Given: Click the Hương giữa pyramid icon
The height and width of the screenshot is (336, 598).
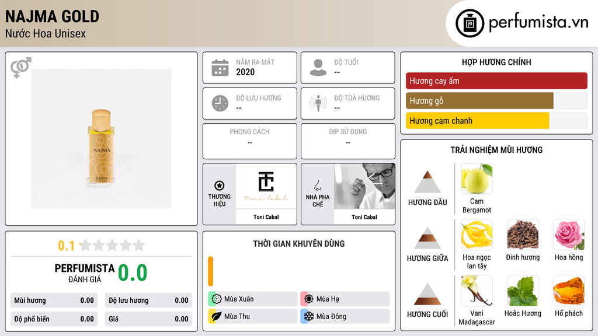Looking at the screenshot, I should tap(427, 238).
